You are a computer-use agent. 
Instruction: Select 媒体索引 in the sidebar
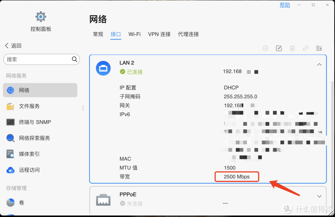(x=10, y=154)
